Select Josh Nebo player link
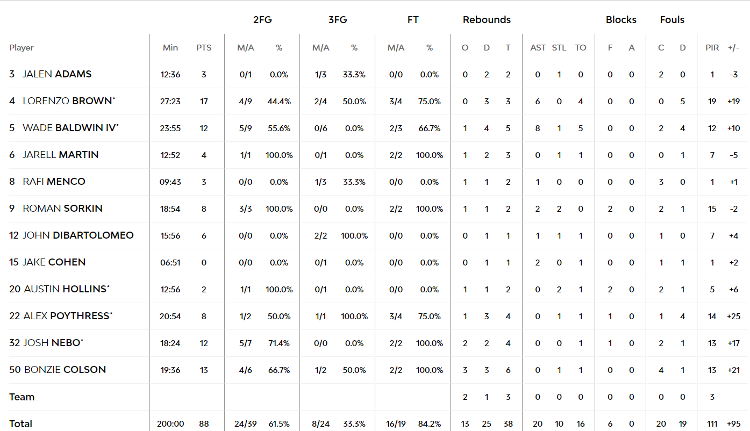This screenshot has height=431, width=750. point(52,343)
